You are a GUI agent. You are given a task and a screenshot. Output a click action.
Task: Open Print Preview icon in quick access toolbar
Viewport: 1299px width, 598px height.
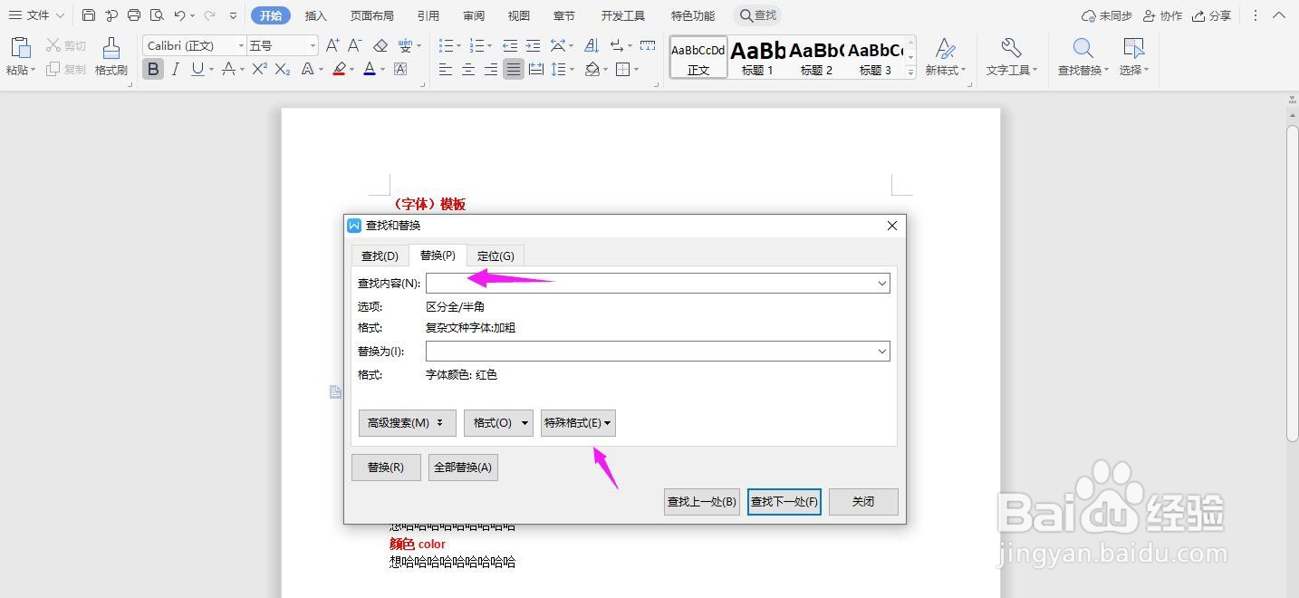pyautogui.click(x=157, y=15)
